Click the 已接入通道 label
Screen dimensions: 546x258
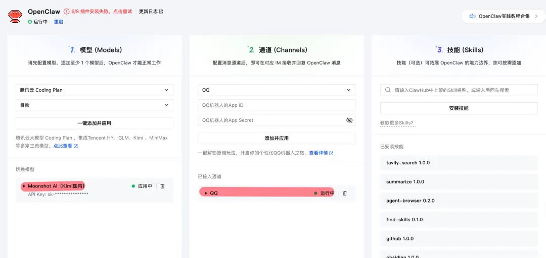(210, 176)
